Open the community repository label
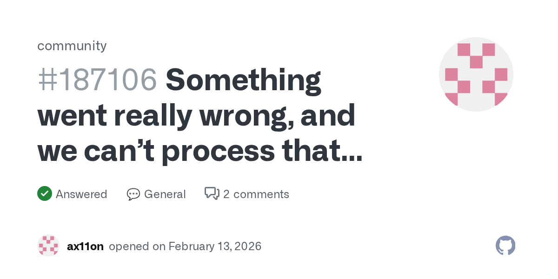This screenshot has height=279, width=558. pyautogui.click(x=72, y=46)
